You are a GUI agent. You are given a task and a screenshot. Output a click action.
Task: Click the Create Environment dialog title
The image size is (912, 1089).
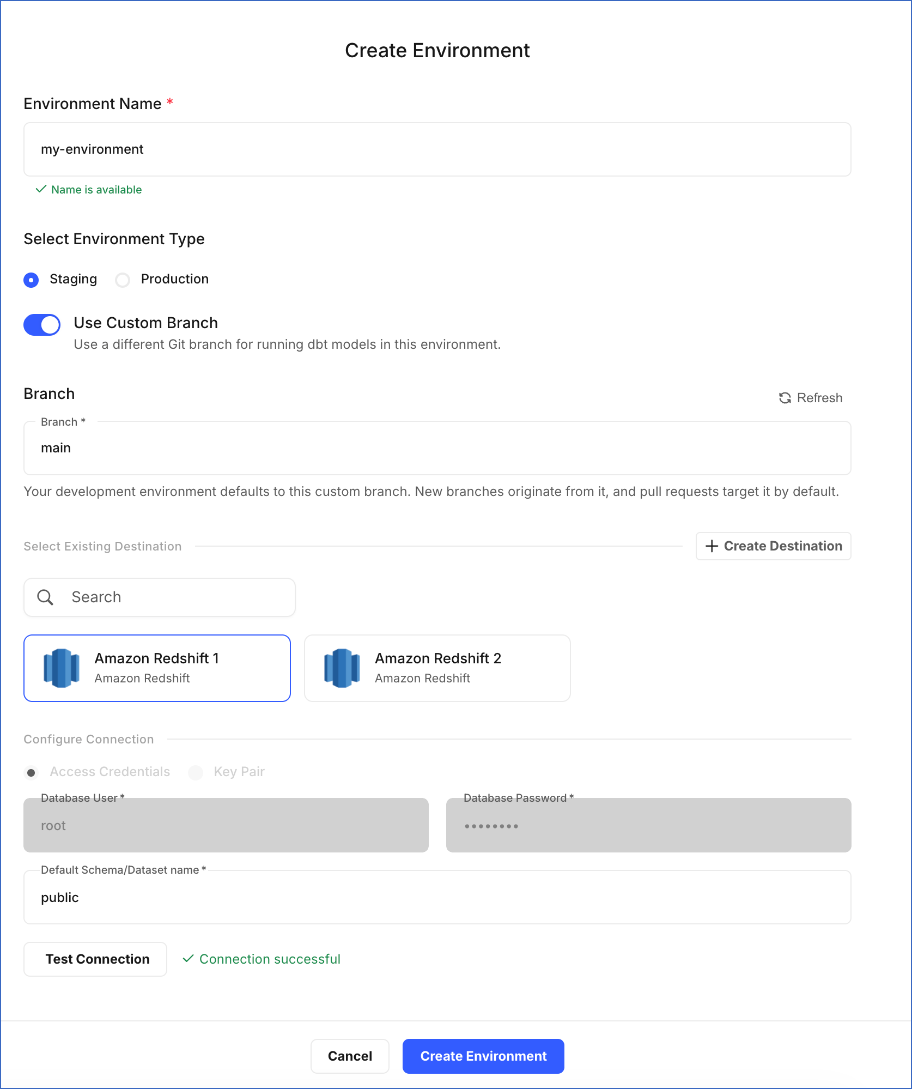437,50
